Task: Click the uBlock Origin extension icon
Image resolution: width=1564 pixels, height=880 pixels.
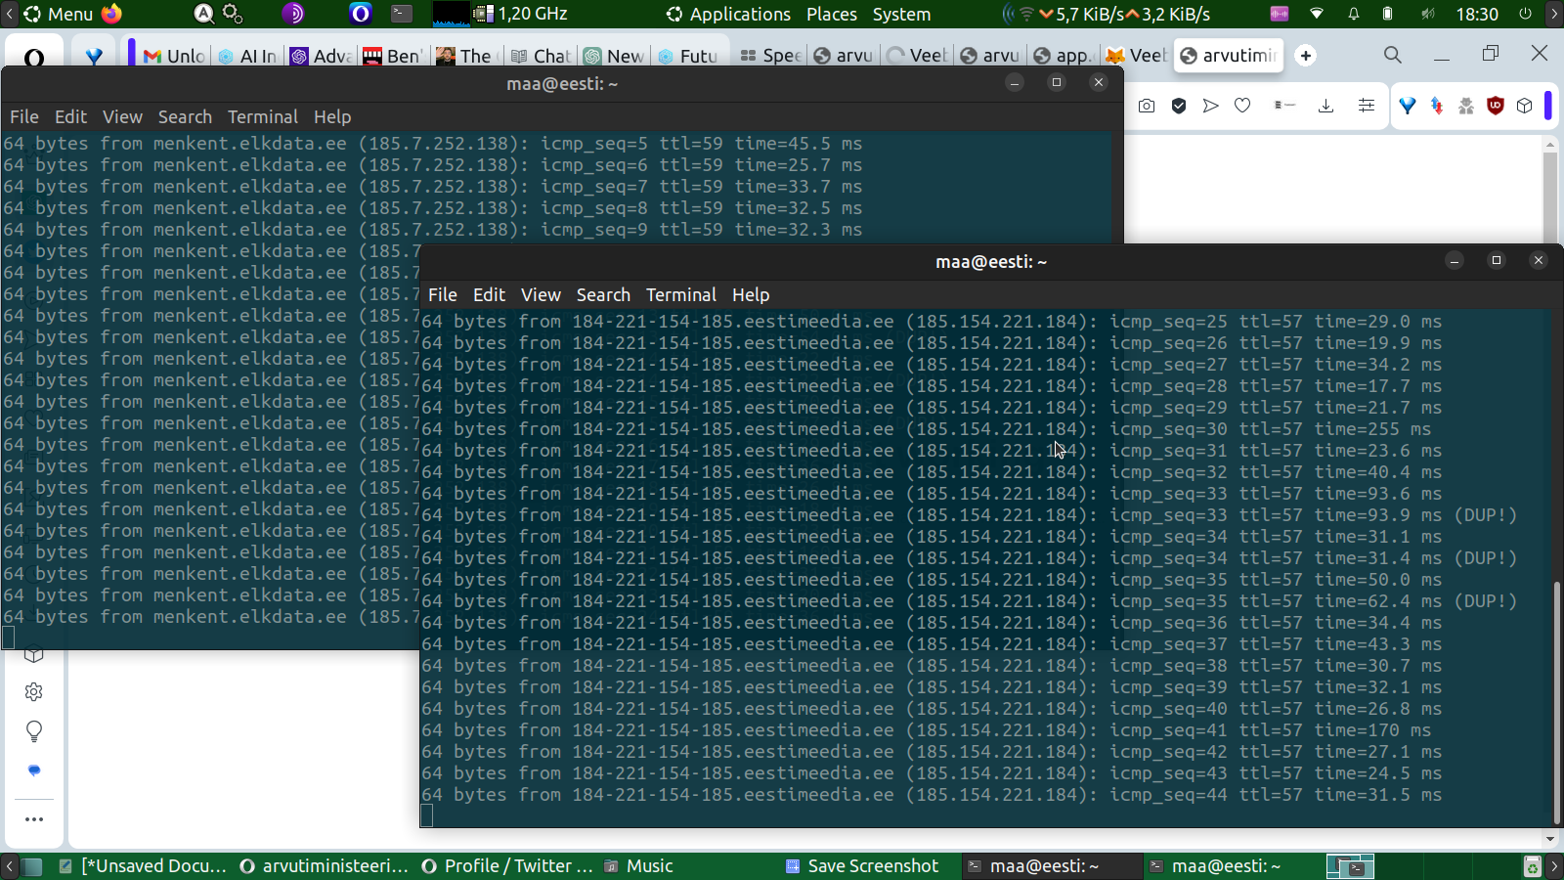Action: [x=1495, y=106]
